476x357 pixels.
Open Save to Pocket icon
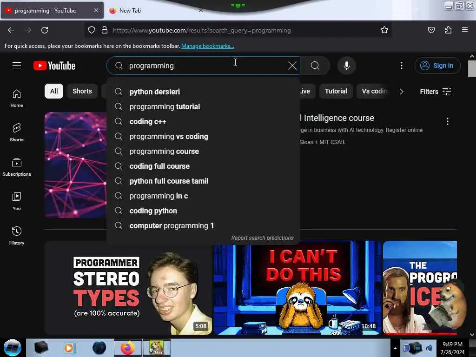click(431, 30)
